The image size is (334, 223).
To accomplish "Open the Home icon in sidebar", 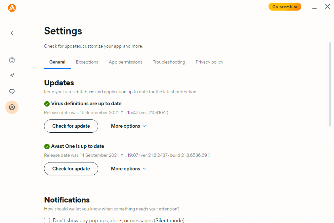I will pos(12,60).
